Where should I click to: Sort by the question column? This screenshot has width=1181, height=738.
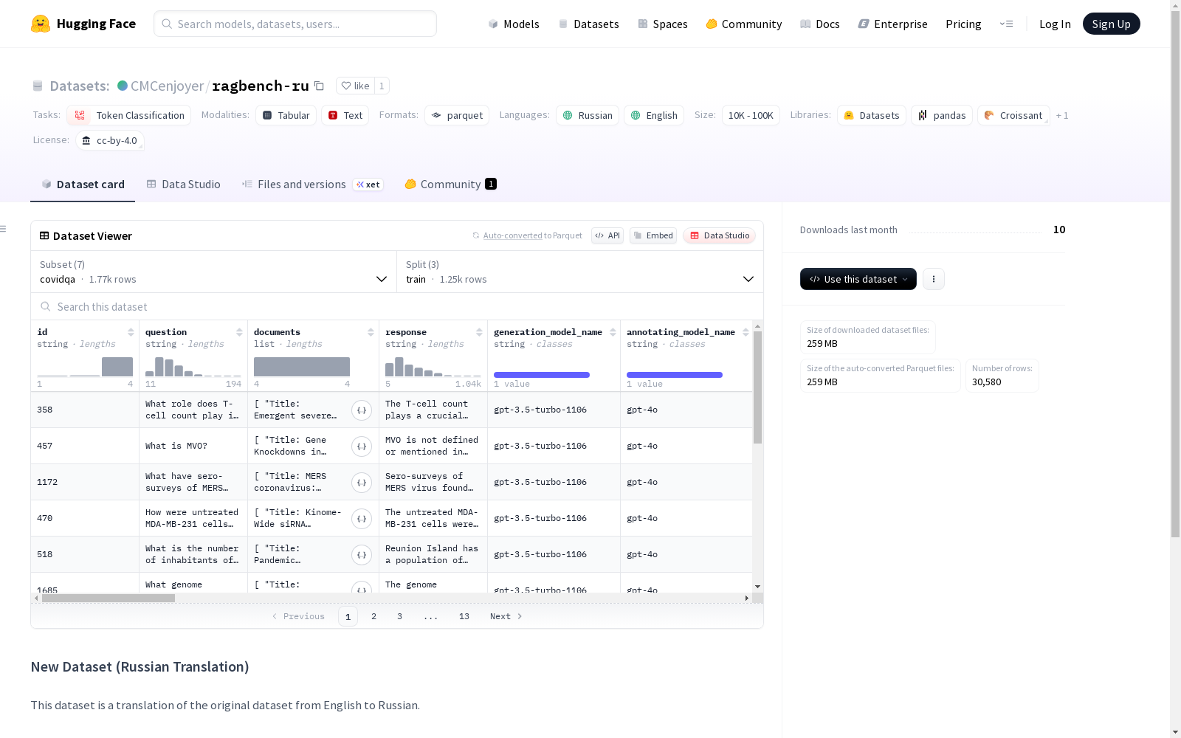(239, 332)
